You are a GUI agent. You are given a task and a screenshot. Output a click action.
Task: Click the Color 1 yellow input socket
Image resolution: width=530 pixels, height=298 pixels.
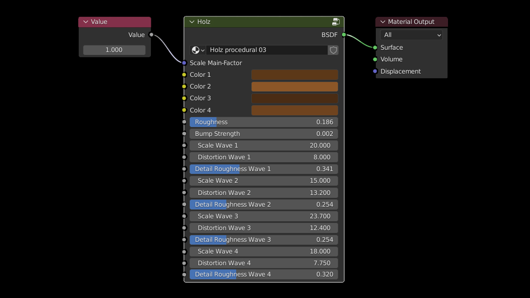pos(184,74)
